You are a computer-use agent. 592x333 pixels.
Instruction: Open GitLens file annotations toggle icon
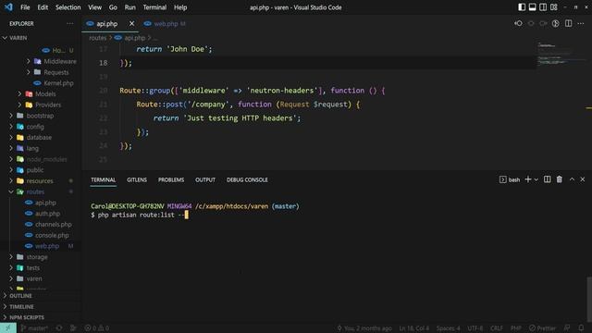pyautogui.click(x=555, y=23)
